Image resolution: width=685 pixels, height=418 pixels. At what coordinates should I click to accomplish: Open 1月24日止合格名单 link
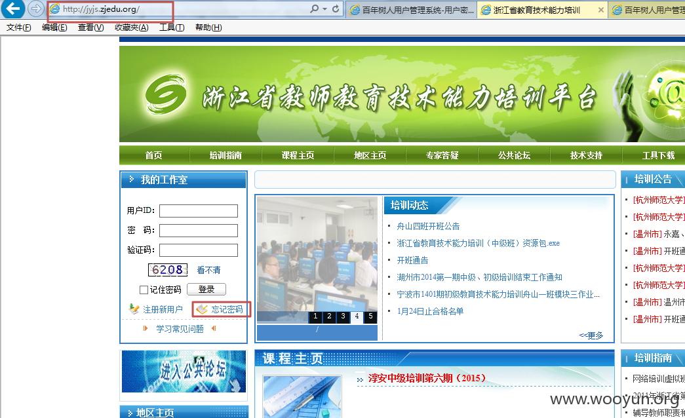point(430,311)
